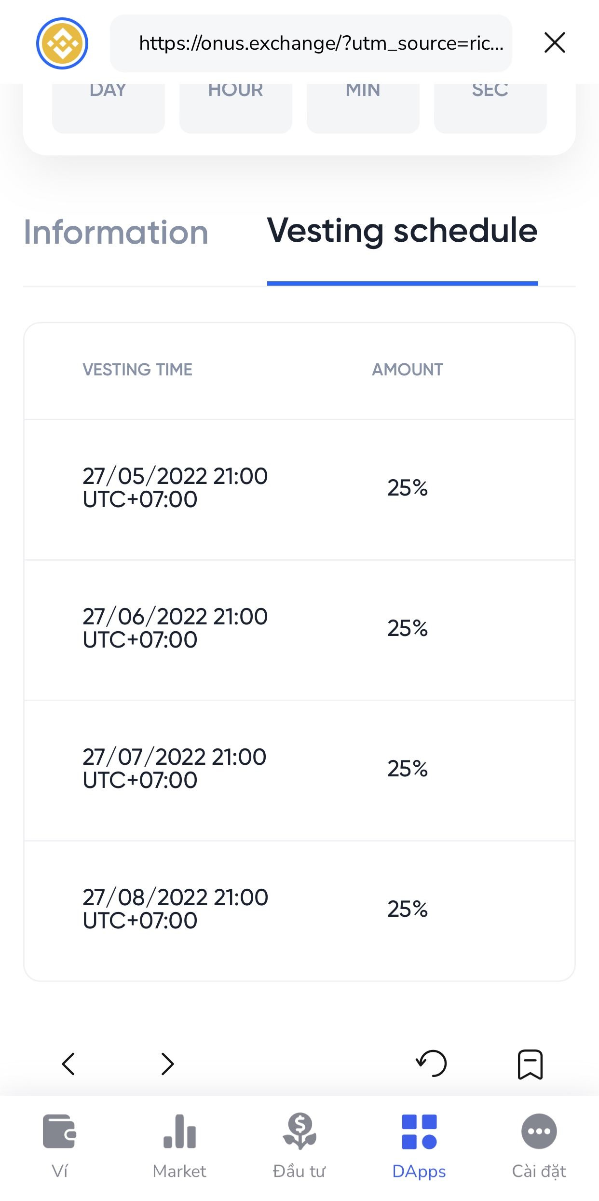Tap the 27/05/2022 vesting row
The width and height of the screenshot is (599, 1201).
tap(299, 488)
